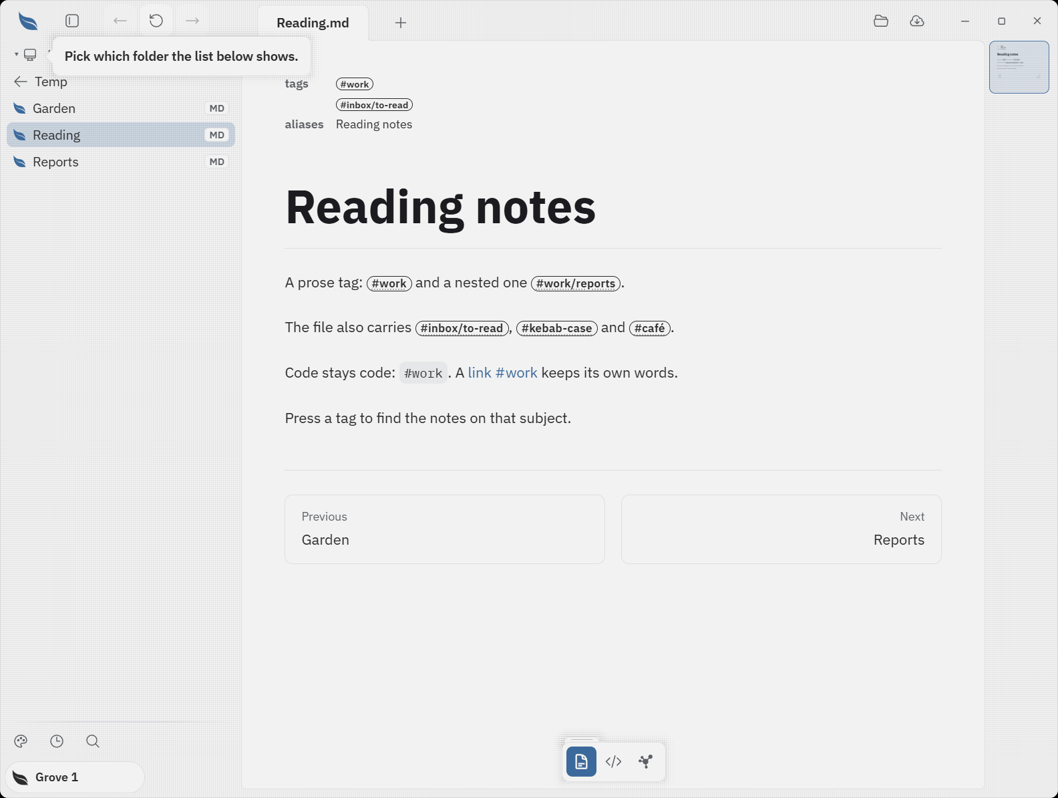Open the graph view icon

(x=645, y=761)
